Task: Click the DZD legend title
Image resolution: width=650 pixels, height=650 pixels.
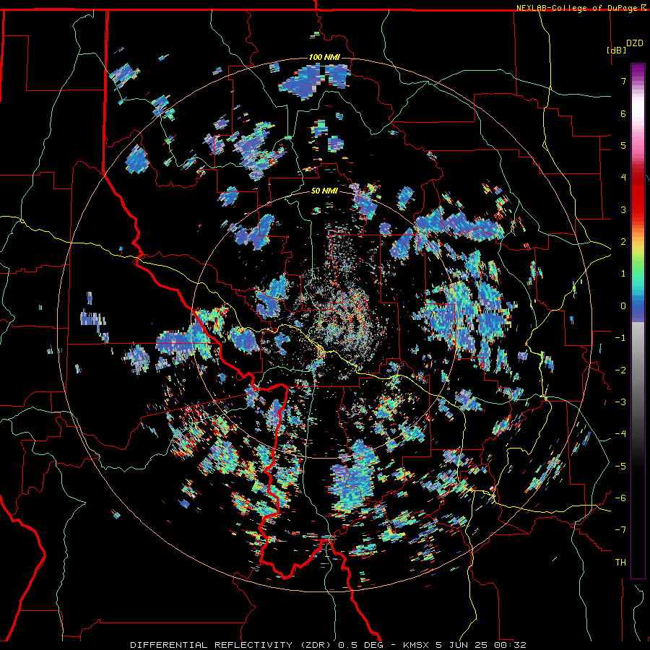Action: [x=635, y=43]
